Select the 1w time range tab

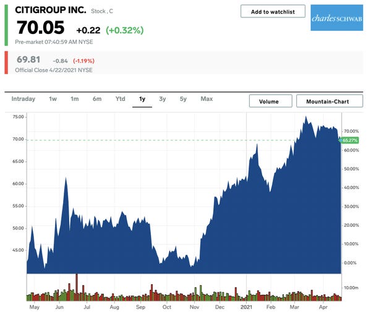(53, 99)
